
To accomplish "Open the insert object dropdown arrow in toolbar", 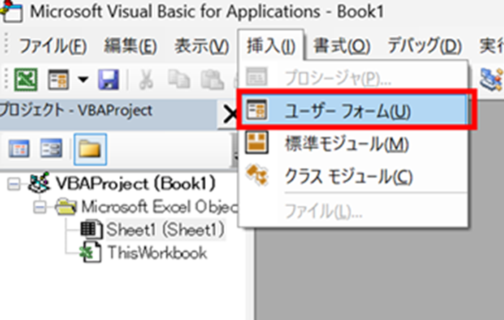I will click(83, 79).
